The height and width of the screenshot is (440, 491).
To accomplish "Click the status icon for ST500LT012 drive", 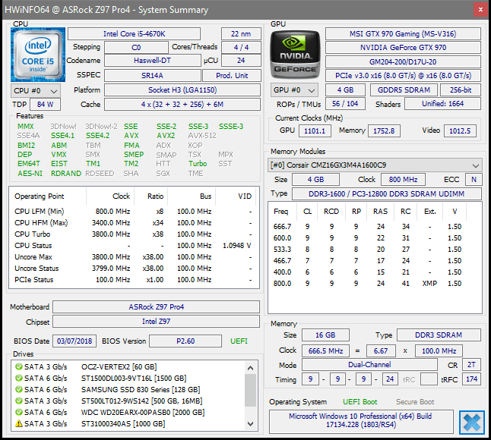I will coord(18,401).
